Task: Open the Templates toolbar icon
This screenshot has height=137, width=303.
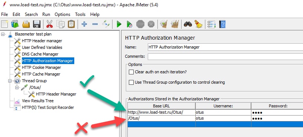Action: coord(15,24)
